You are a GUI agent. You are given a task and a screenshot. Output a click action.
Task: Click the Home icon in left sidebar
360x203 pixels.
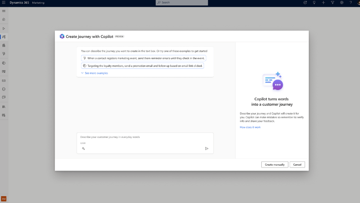(x=4, y=19)
